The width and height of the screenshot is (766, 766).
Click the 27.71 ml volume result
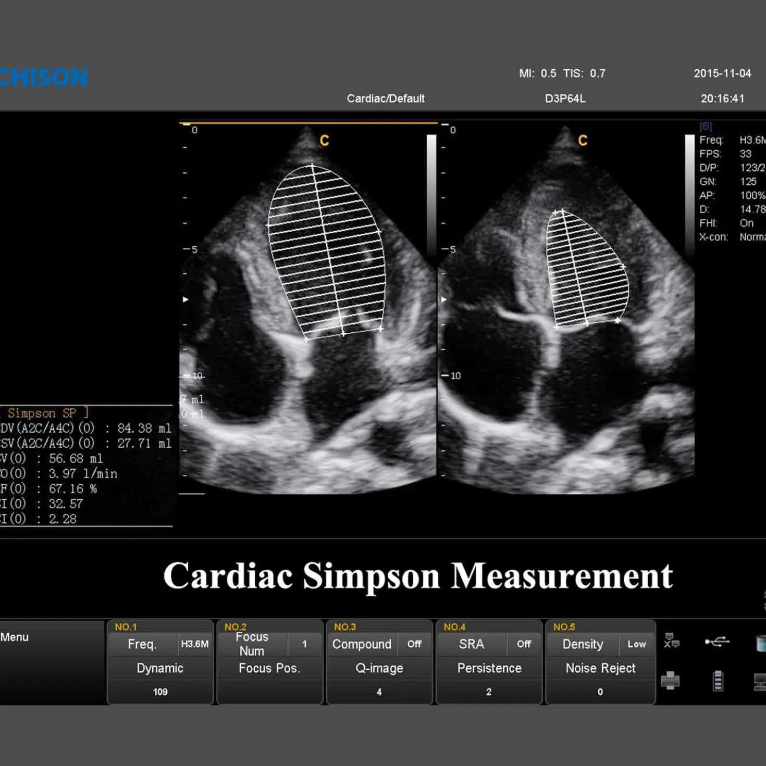(x=144, y=443)
